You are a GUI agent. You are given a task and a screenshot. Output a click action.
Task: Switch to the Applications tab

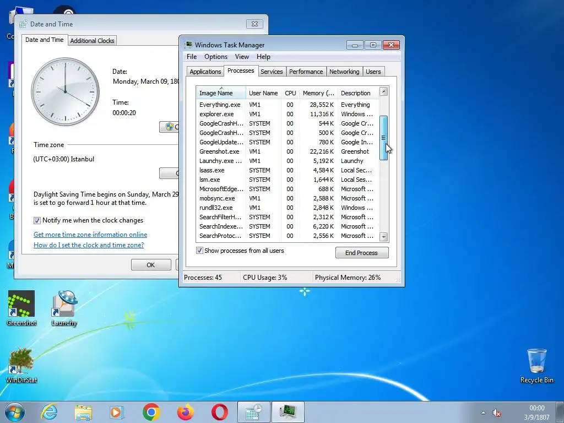[205, 72]
